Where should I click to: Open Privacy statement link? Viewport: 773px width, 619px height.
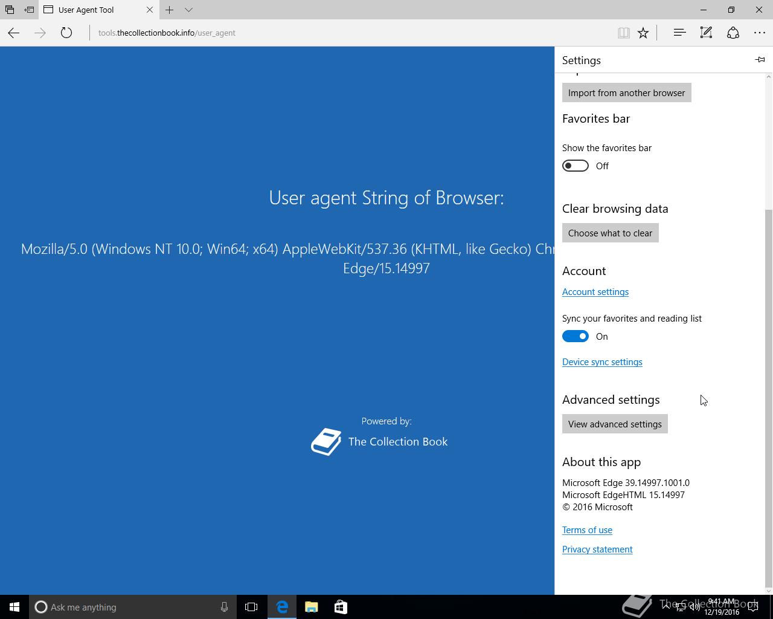[x=597, y=549]
